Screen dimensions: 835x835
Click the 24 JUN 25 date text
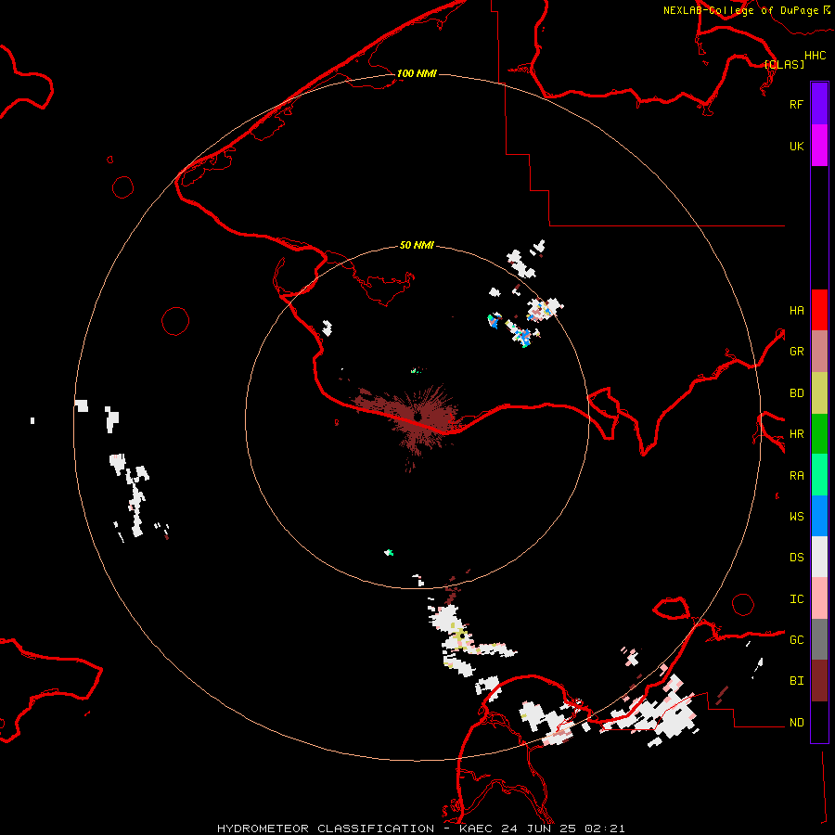tap(538, 829)
